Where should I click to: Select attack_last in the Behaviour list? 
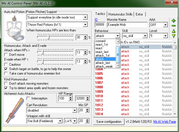[103, 63]
